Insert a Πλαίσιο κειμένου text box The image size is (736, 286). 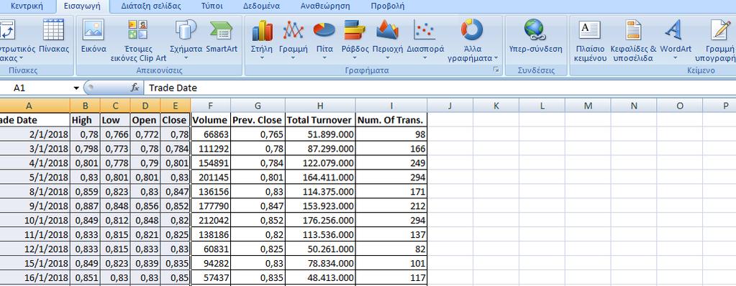click(589, 41)
